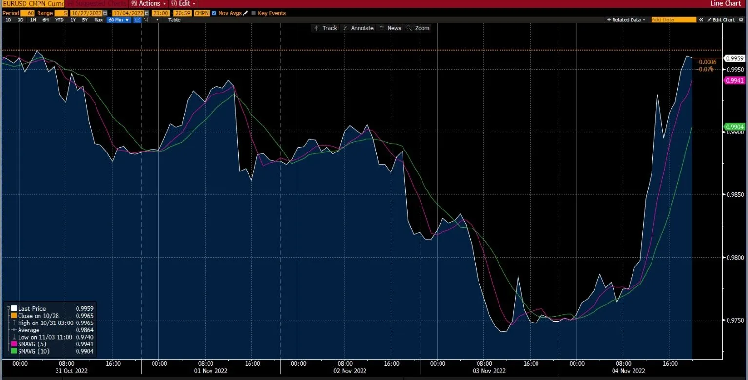Select the Annotate pencil tool
The height and width of the screenshot is (380, 748).
358,28
